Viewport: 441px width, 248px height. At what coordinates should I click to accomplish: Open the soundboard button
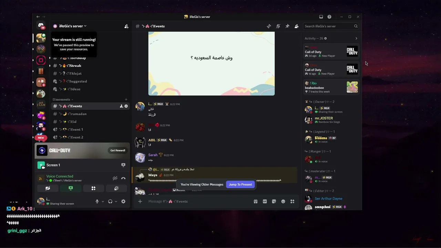(116, 188)
